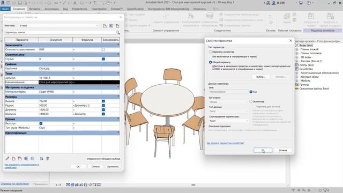Click the Sort Ascending parameters icon
The image size is (343, 193).
[42, 159]
